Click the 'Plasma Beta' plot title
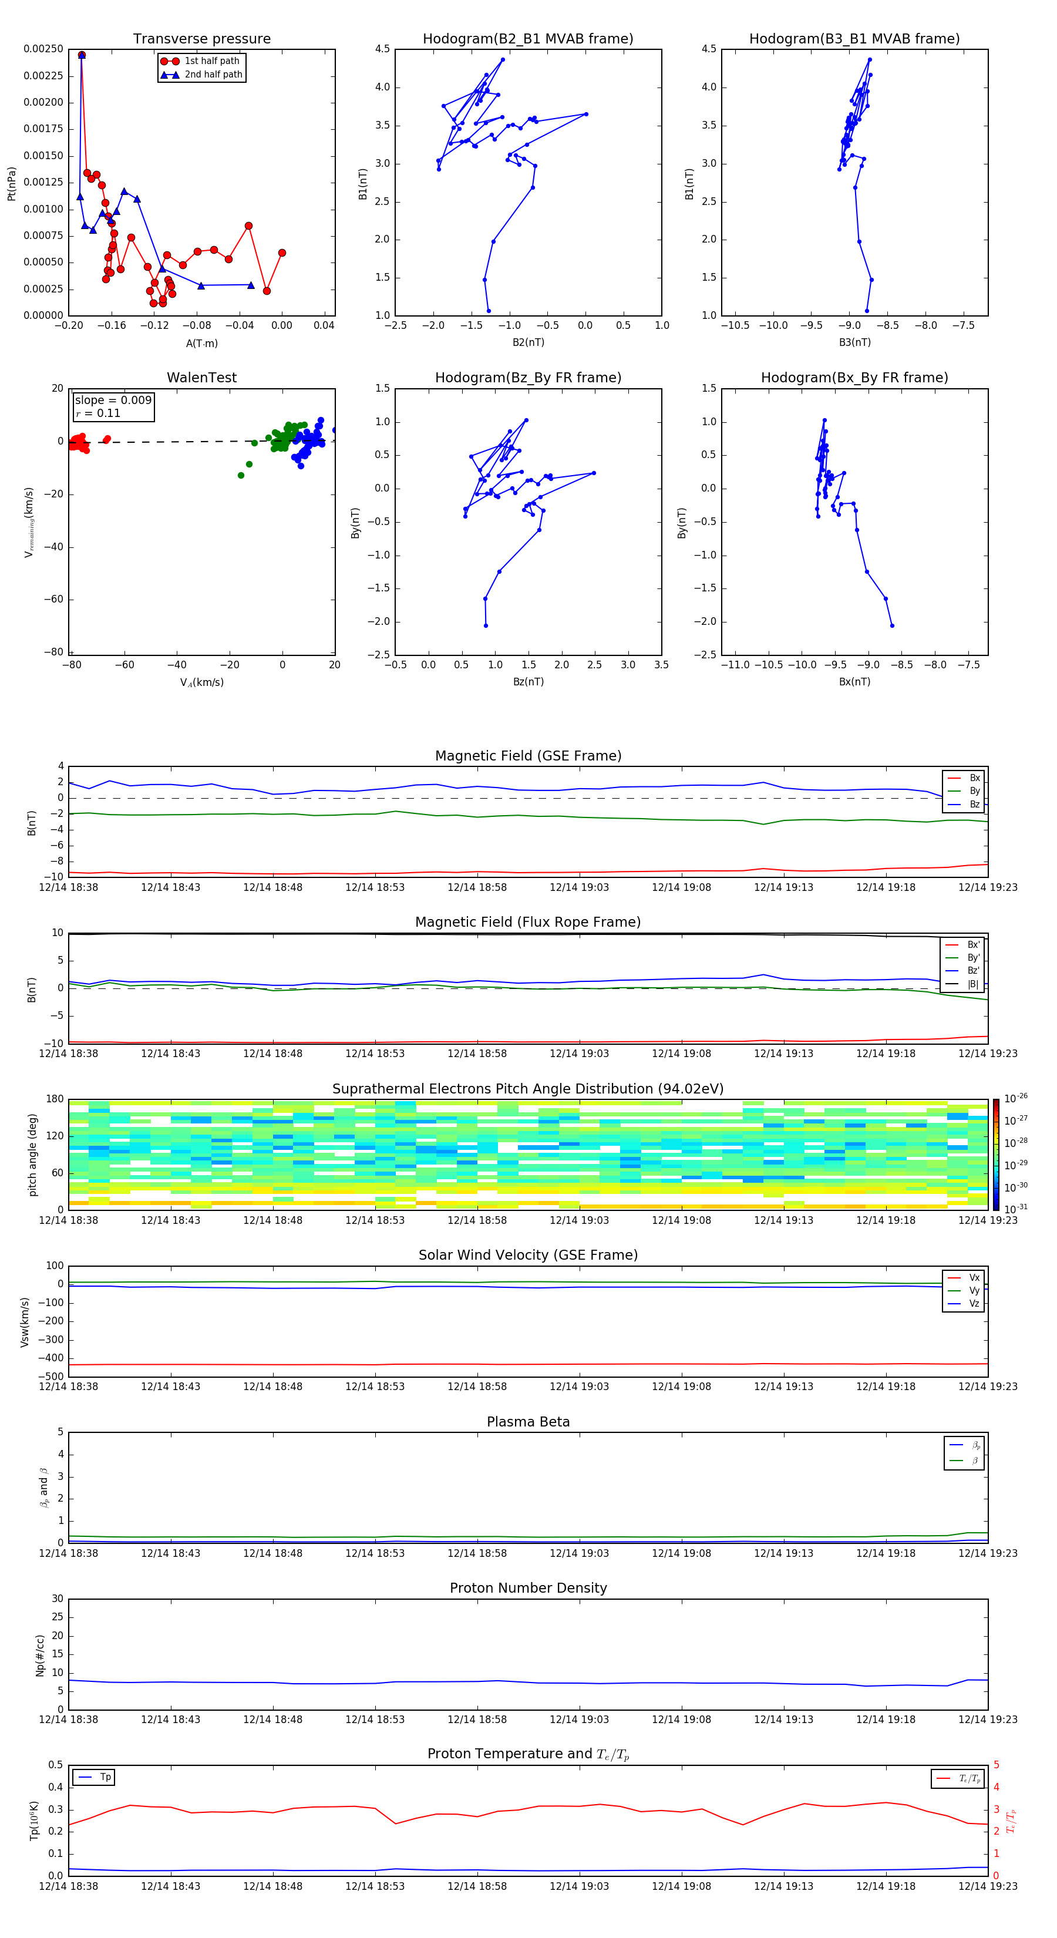Image resolution: width=1057 pixels, height=1938 pixels. [528, 1422]
